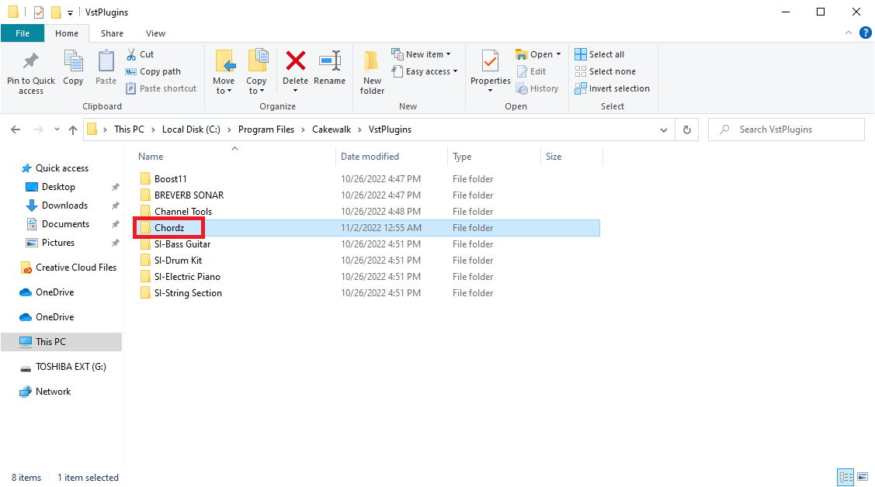Expand the Open dropdown arrow
Screen dimensions: 875x487
click(558, 54)
